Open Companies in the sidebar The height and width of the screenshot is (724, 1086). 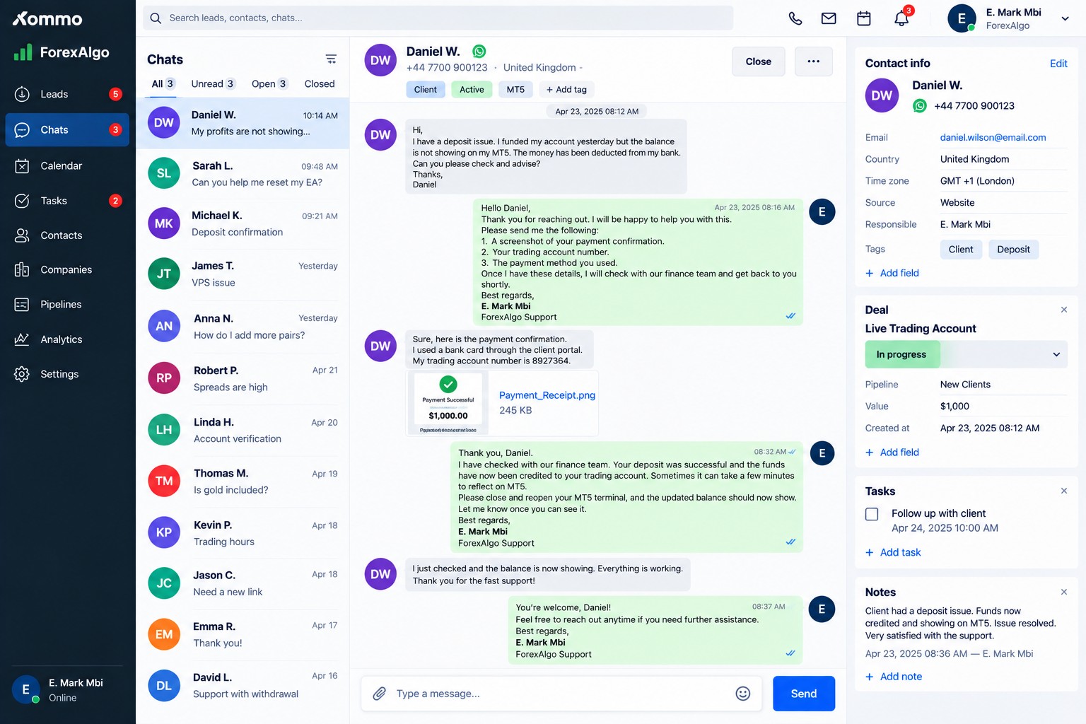tap(67, 269)
